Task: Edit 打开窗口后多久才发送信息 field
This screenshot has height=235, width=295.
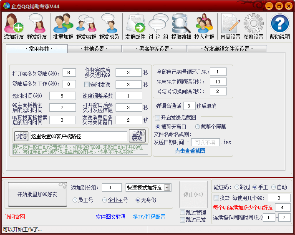Action: [x=129, y=107]
